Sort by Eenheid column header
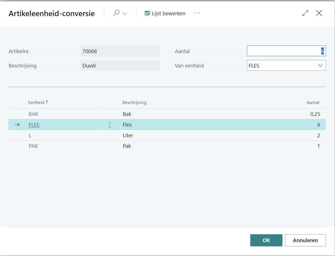Image resolution: width=335 pixels, height=256 pixels. 36,103
